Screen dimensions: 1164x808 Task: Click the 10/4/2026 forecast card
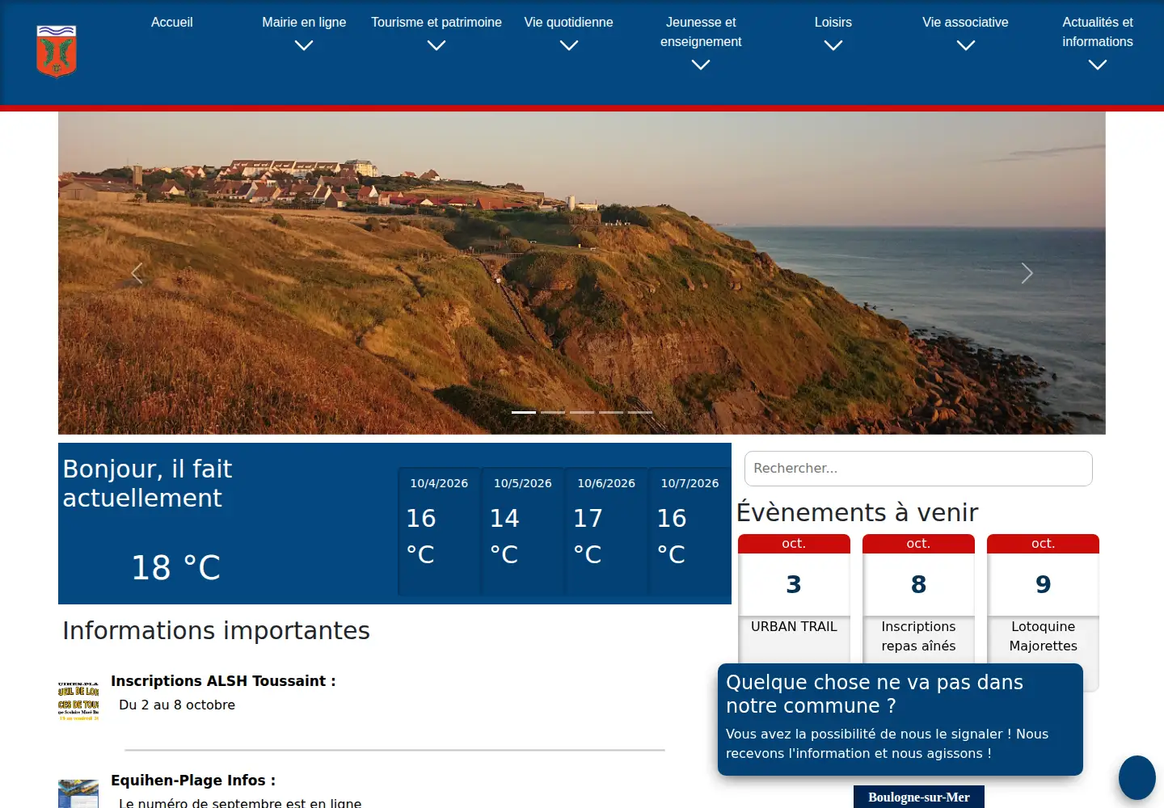pos(439,532)
